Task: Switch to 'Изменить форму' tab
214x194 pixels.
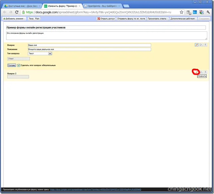Action: (x=62, y=6)
